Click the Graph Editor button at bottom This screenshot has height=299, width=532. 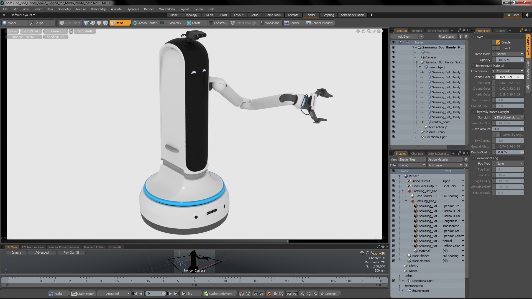[x=82, y=293]
